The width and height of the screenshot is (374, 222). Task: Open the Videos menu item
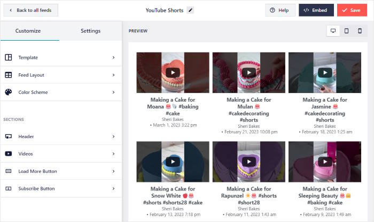[61, 154]
